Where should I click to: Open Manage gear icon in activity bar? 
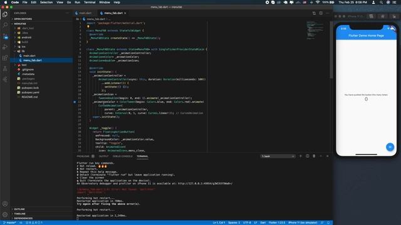5,214
